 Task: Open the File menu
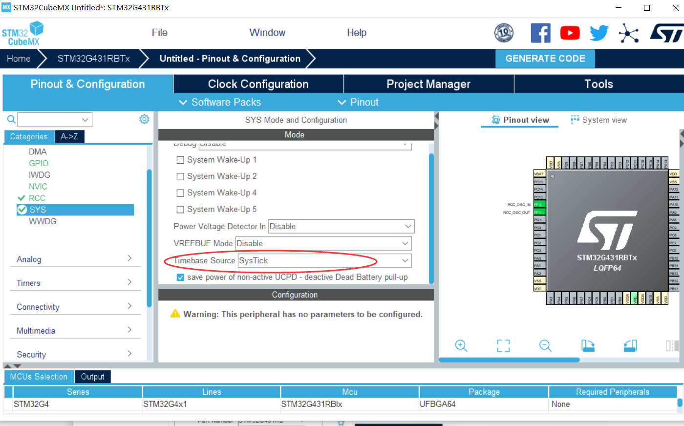160,33
